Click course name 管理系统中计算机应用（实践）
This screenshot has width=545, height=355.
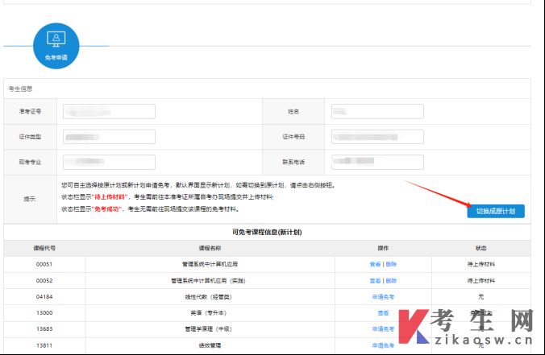pos(209,281)
